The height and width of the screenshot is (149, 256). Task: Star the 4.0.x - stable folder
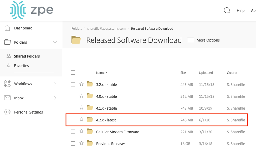(x=81, y=96)
